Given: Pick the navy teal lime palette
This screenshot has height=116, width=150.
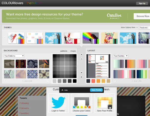Looking at the screenshot, I should pos(142,74).
